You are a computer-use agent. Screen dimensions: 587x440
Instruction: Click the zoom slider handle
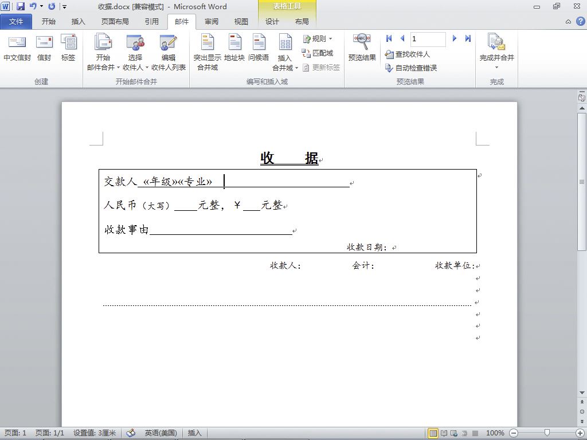pyautogui.click(x=547, y=433)
